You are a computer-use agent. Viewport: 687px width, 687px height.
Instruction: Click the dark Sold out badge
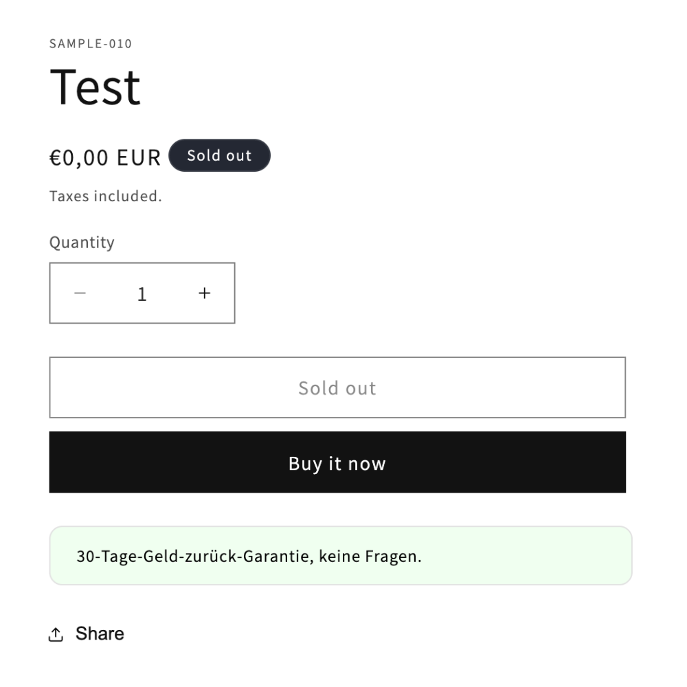[220, 155]
